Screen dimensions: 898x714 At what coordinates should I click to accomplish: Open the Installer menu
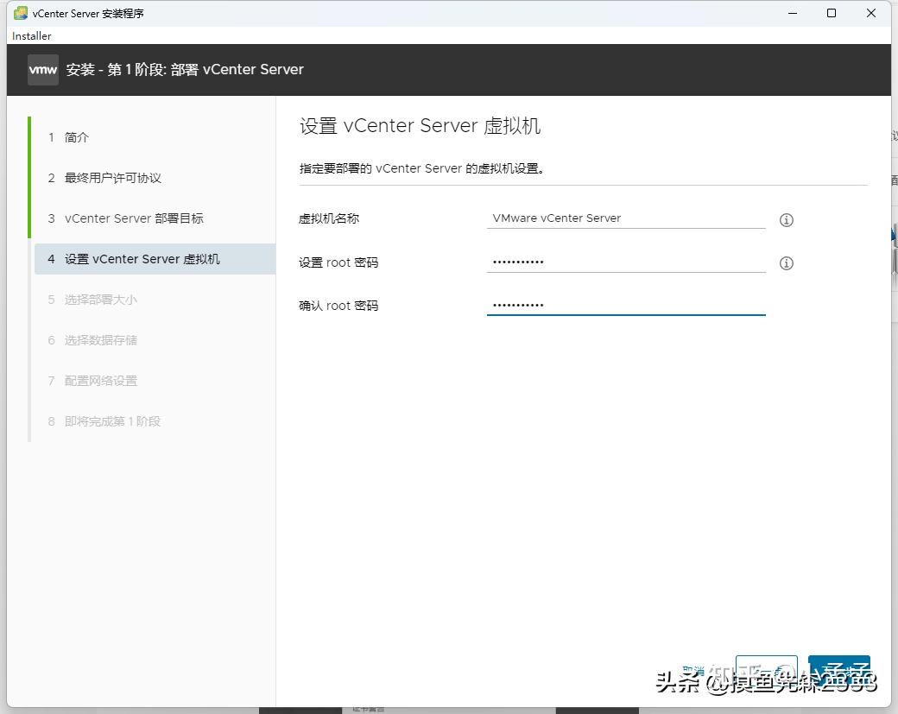tap(31, 36)
